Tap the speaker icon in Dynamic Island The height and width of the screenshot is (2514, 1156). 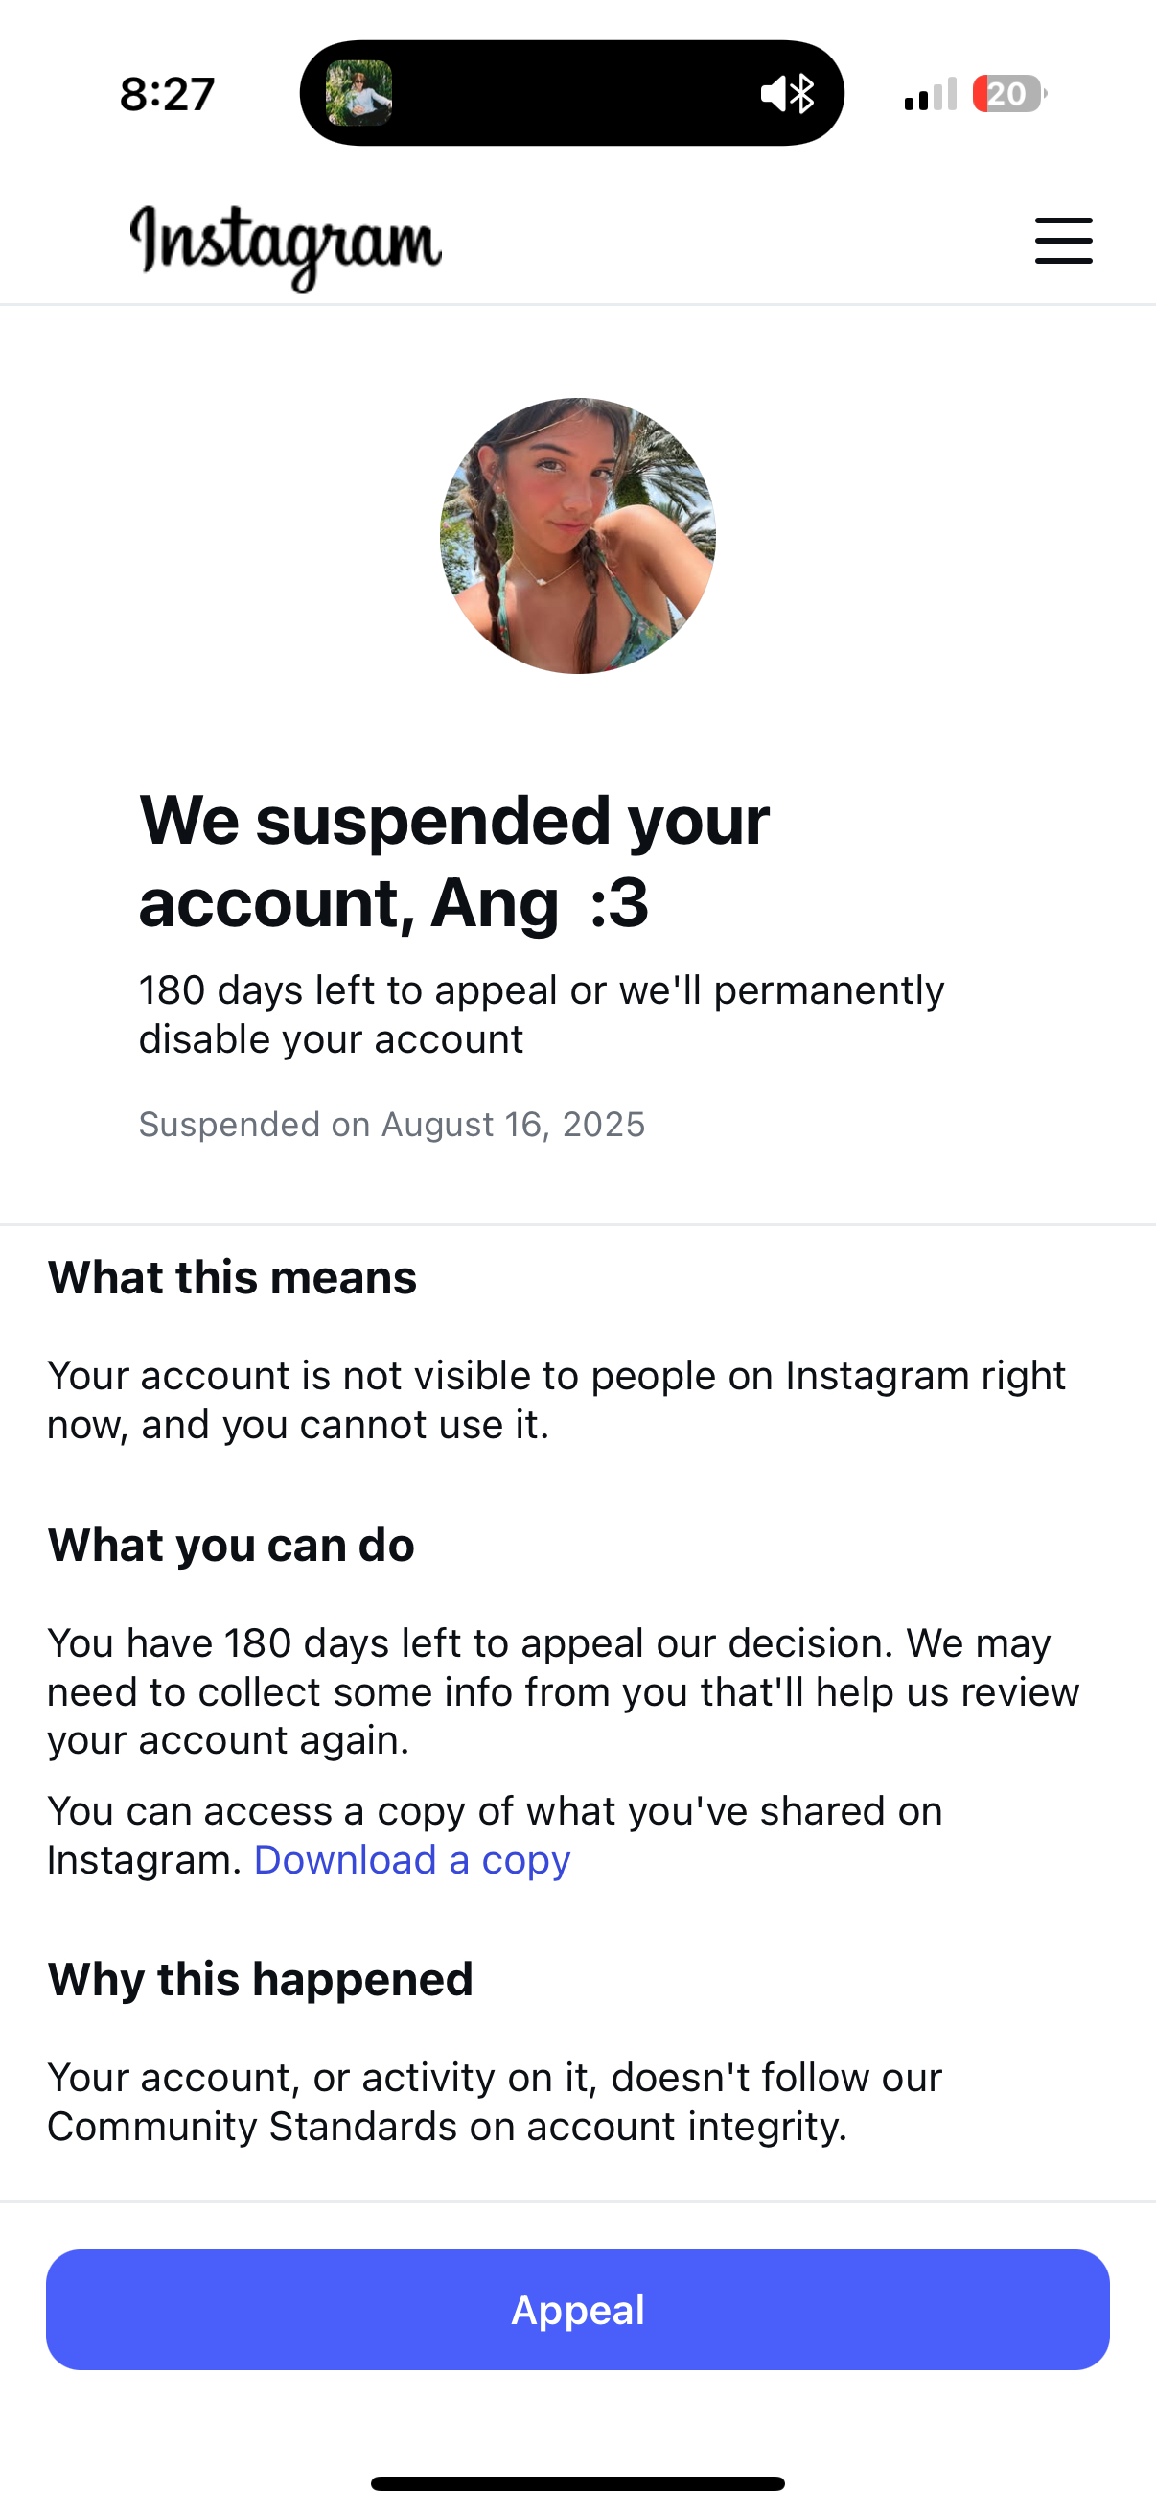tap(775, 94)
